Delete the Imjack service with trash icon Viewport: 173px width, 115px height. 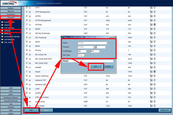click(154, 72)
